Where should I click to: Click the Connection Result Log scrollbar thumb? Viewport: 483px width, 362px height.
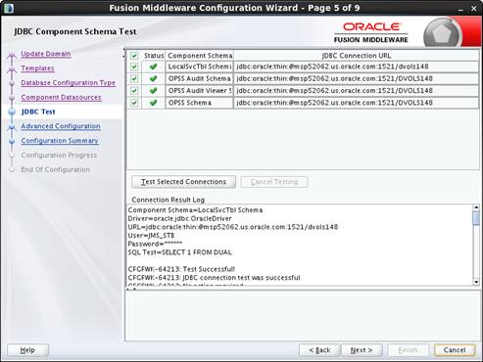point(476,218)
